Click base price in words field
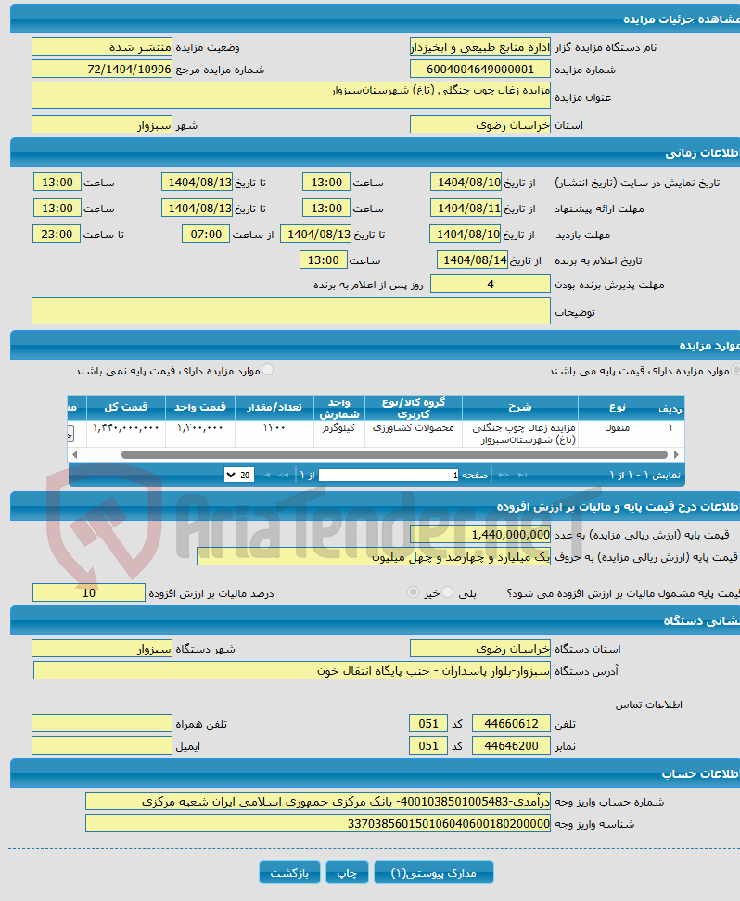Image resolution: width=740 pixels, height=901 pixels. [374, 556]
